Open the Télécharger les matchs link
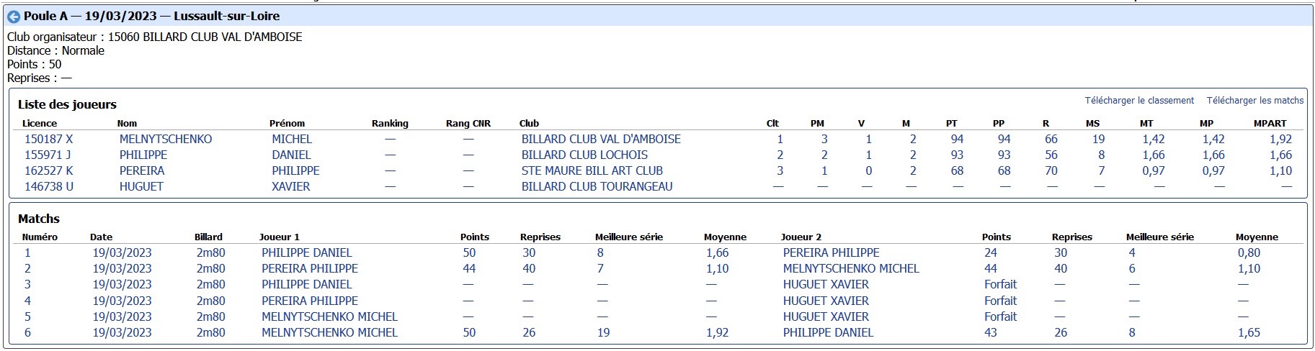 coord(1255,101)
